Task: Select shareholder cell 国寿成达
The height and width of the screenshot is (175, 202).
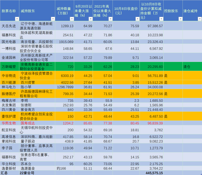Action: [x=37, y=123]
